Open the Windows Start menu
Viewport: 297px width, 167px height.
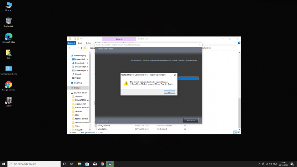[x=4, y=164]
